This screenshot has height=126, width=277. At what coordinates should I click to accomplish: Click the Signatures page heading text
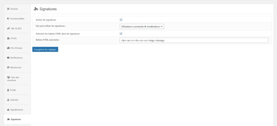click(48, 9)
